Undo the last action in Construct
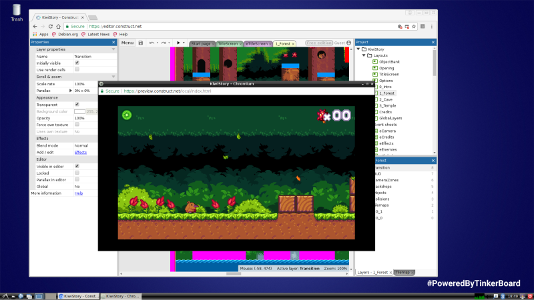This screenshot has height=300, width=534. (152, 43)
